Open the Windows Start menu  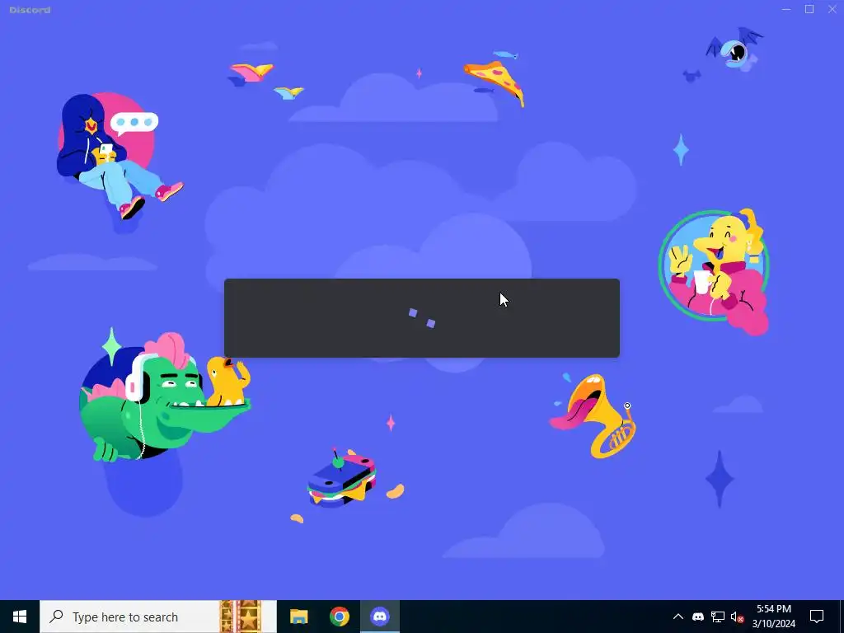(x=20, y=617)
